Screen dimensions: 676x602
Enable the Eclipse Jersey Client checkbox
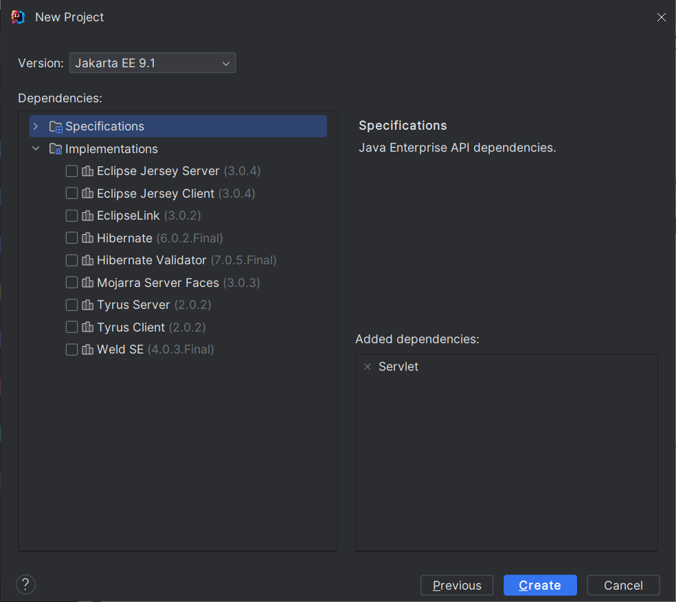click(71, 194)
